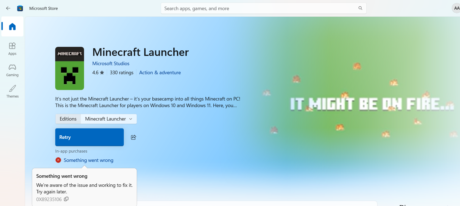Click the 4.6 star rating
Screen dimensions: 460x206
tap(98, 73)
